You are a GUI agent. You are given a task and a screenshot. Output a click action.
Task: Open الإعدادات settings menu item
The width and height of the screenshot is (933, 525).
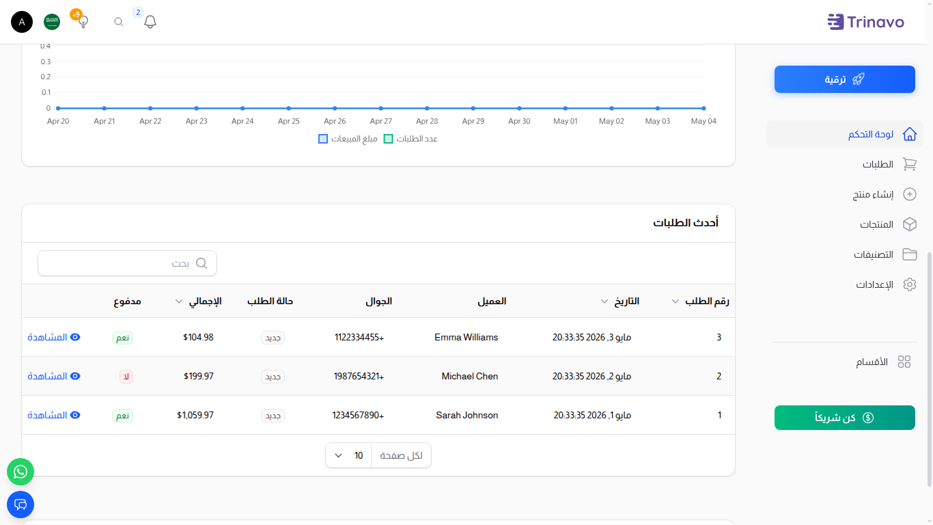[845, 284]
